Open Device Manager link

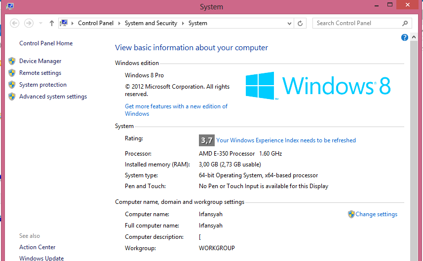point(40,61)
